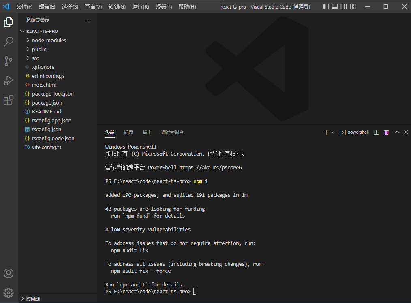The height and width of the screenshot is (303, 411).
Task: Open the 帮助(H) menu
Action: pos(187,6)
